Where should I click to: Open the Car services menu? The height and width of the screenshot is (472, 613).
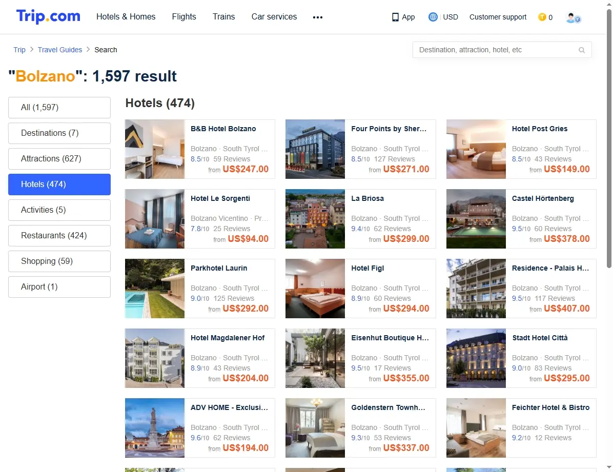click(274, 16)
